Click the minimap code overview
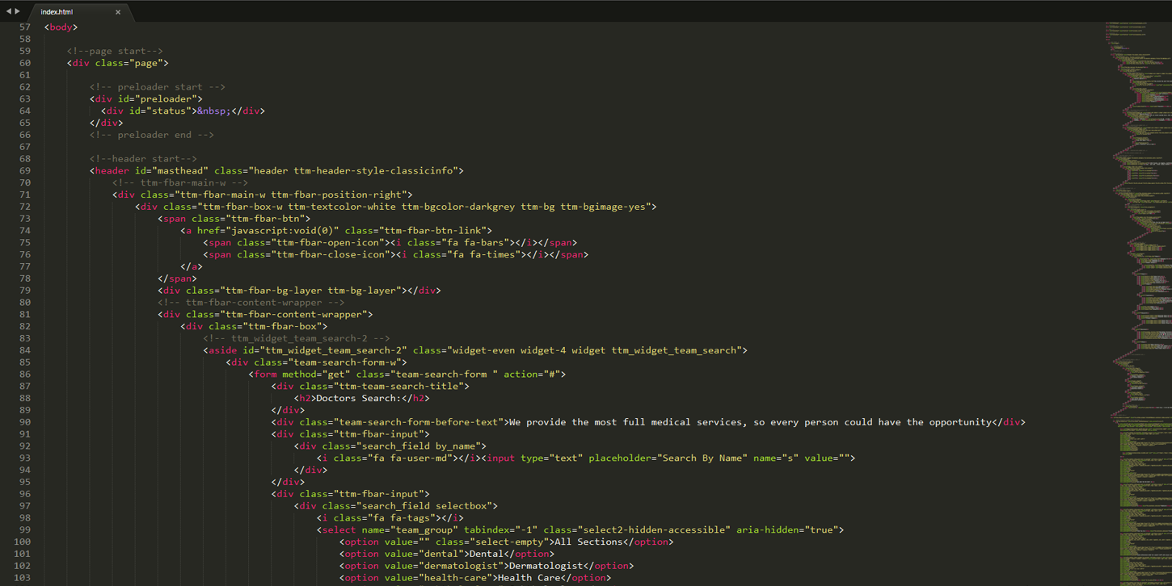Image resolution: width=1172 pixels, height=586 pixels. tap(1138, 303)
